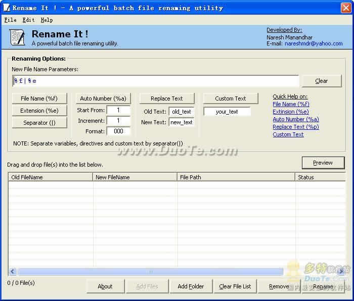
Task: Open the Edit menu
Action: pos(28,20)
